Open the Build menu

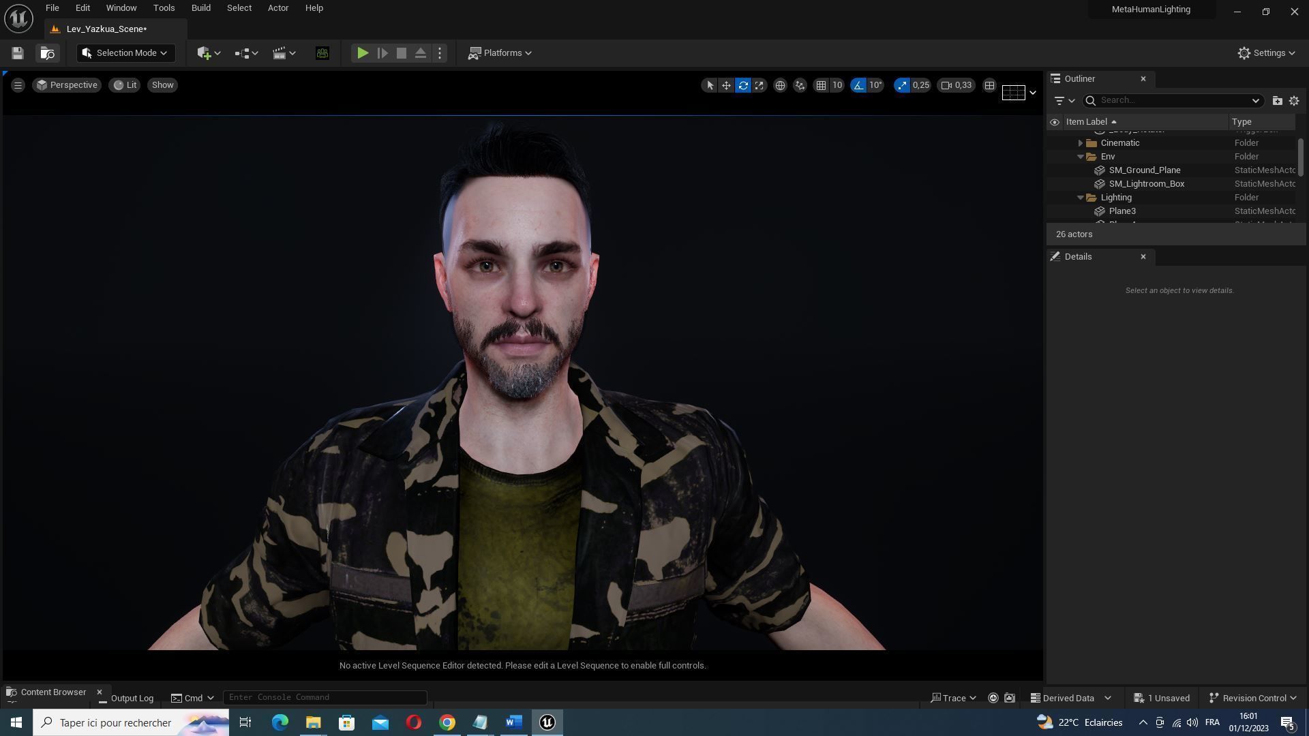200,8
